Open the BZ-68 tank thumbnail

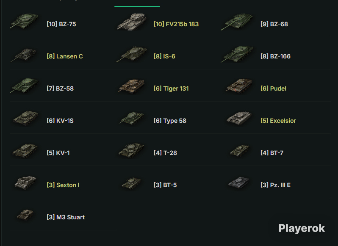[237, 22]
